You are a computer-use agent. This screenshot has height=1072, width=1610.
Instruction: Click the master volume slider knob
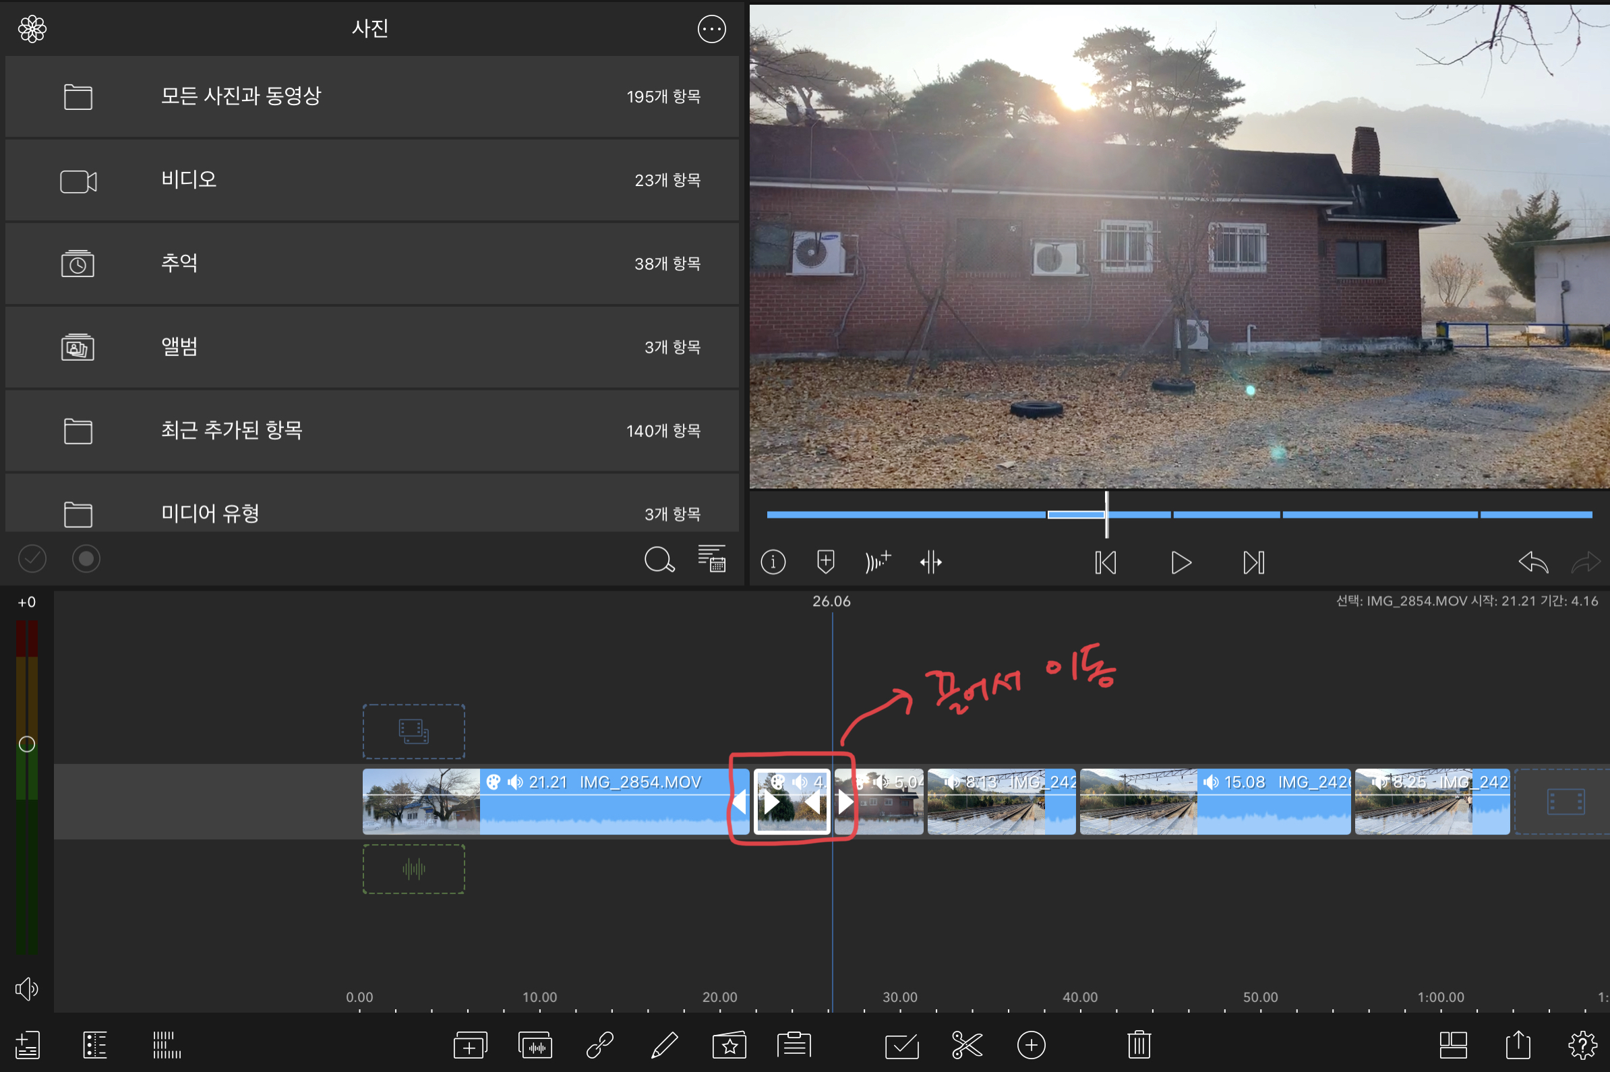27,744
